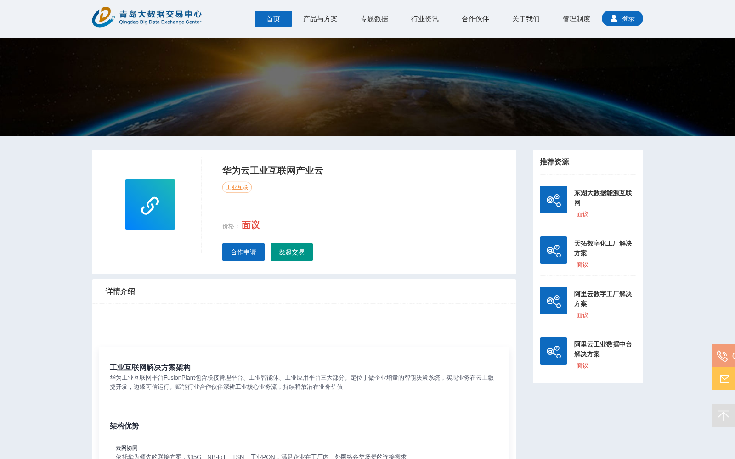
Task: Click the 工业互联网解决方案架构 heading
Action: pos(150,368)
